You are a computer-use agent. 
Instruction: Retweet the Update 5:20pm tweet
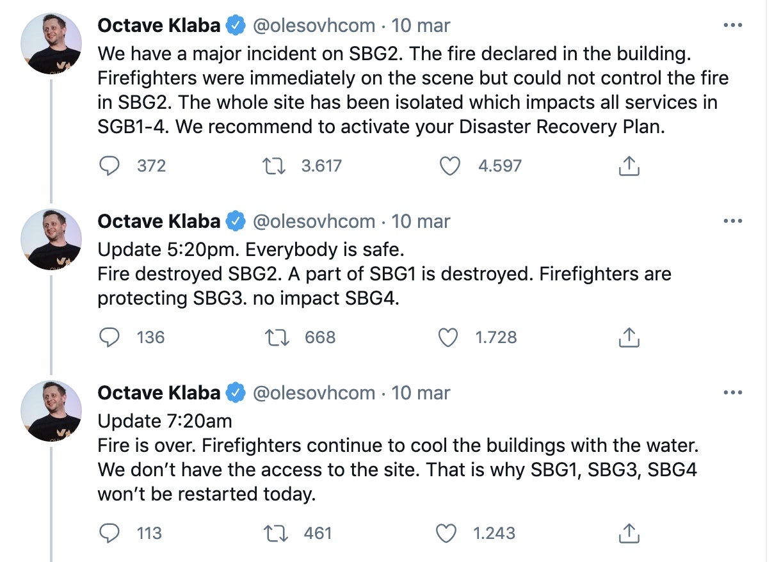pos(278,337)
